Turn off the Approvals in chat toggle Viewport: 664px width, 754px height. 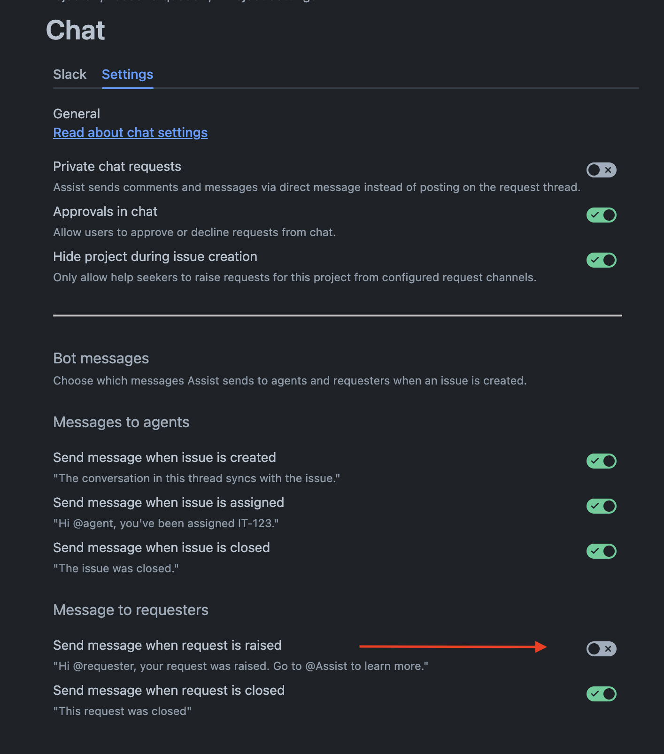point(601,215)
